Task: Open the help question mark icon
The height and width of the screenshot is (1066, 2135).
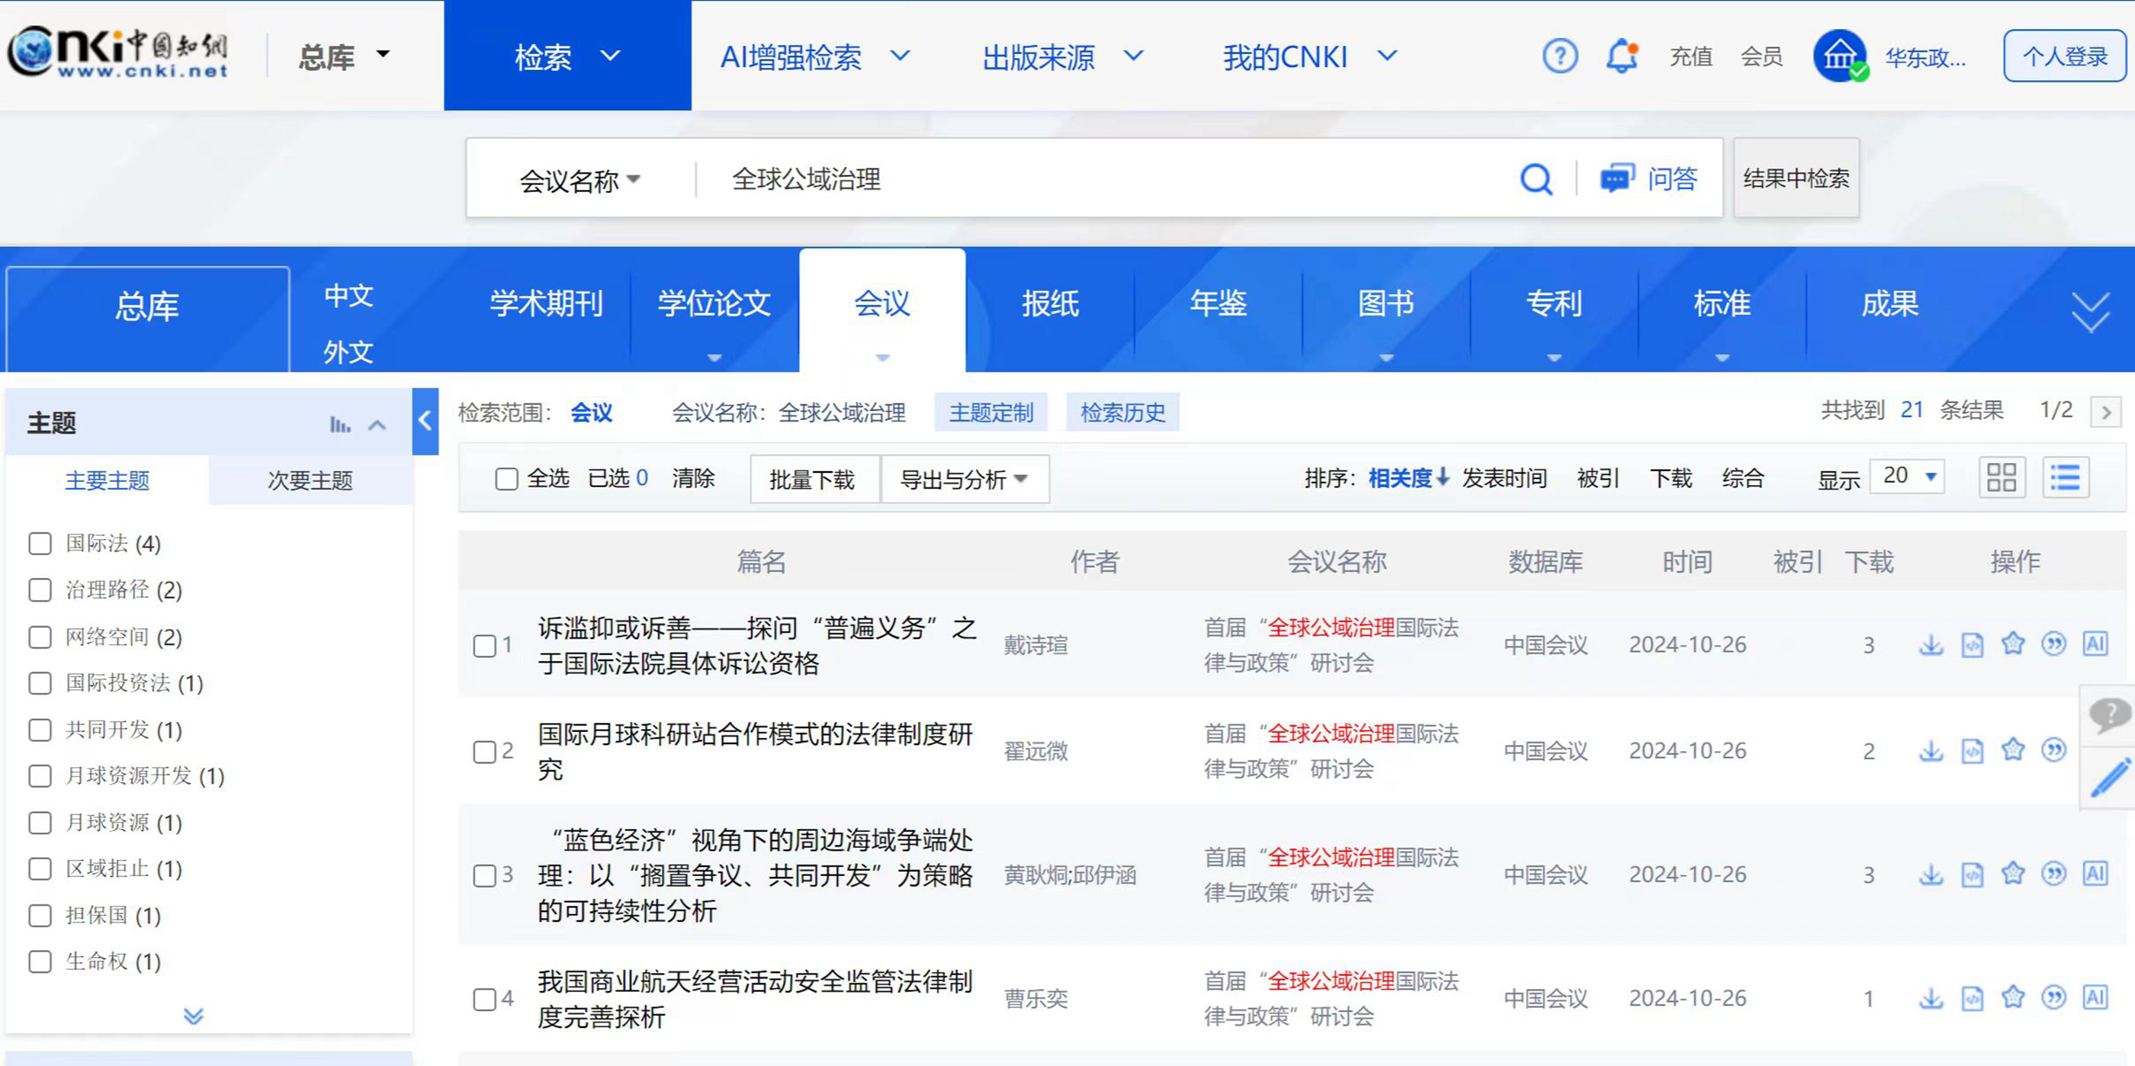Action: (x=1559, y=56)
